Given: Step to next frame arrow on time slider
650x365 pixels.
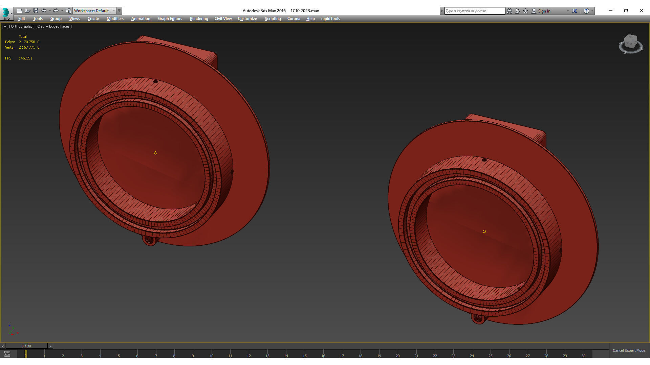Looking at the screenshot, I should tap(50, 346).
